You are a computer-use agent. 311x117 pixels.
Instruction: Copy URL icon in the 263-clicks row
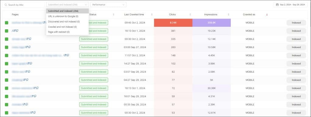point(29,47)
